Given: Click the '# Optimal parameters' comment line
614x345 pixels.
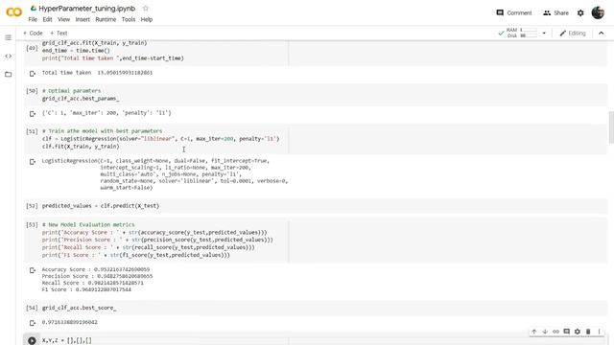Looking at the screenshot, I should [71, 91].
